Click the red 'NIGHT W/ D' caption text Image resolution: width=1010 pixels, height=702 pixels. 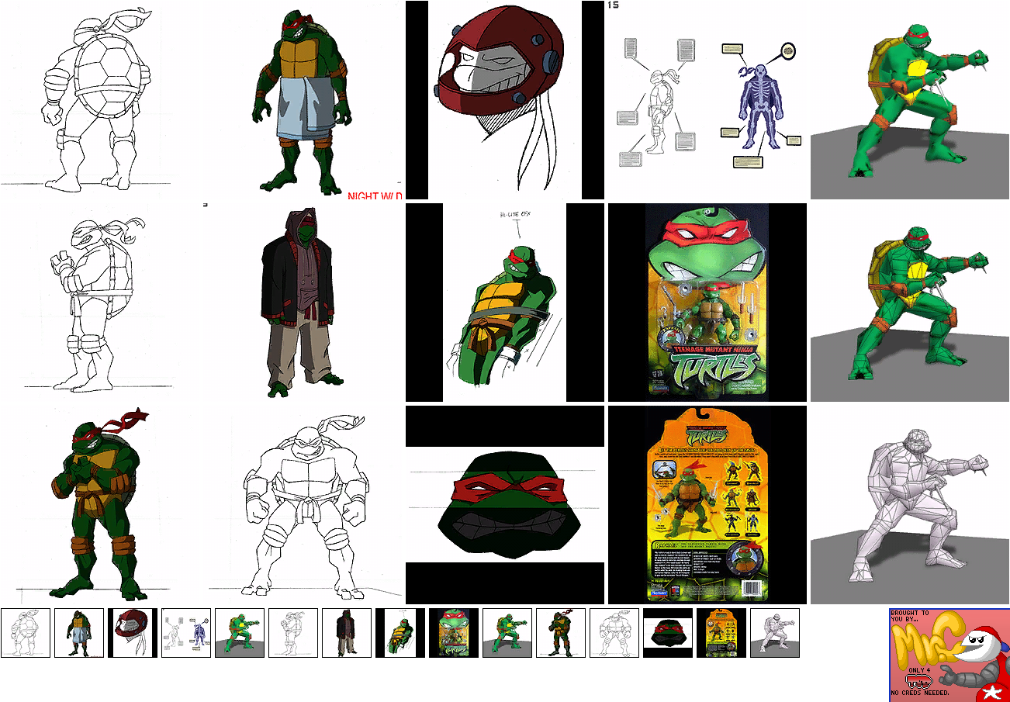coord(375,196)
